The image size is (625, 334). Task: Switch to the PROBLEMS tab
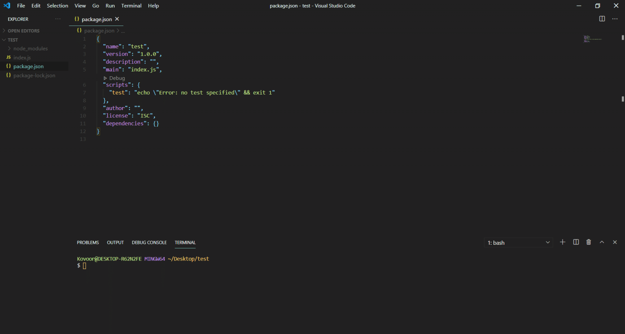point(88,242)
